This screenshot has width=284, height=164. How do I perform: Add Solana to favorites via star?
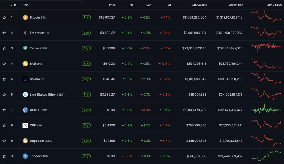[x=4, y=79]
